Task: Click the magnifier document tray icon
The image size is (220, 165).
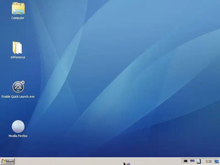Action: 199,161
